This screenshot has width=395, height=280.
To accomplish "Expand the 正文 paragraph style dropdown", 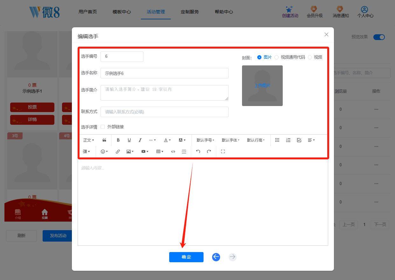I will point(88,140).
